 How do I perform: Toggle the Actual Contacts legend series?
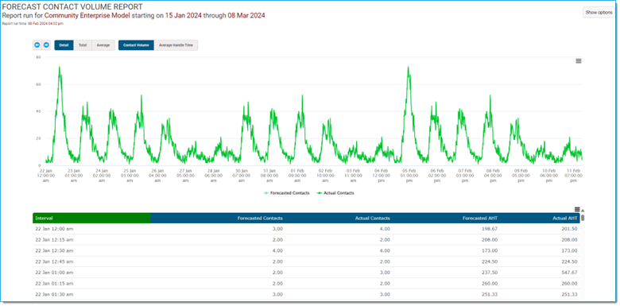335,193
